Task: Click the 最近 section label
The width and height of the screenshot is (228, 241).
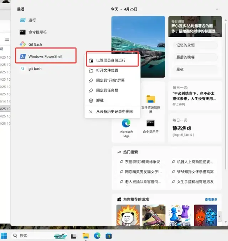Action: click(x=21, y=9)
